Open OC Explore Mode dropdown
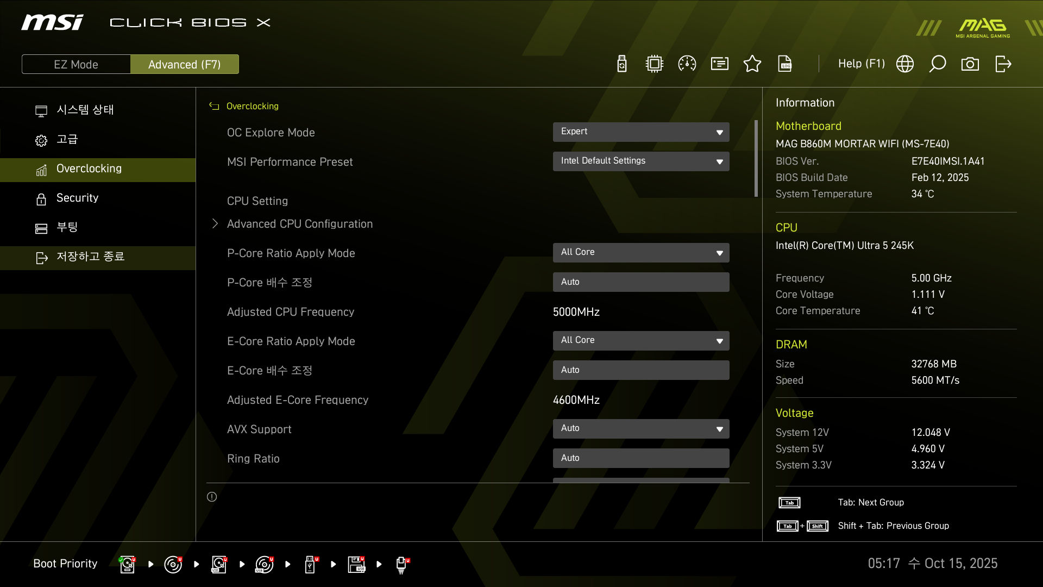Viewport: 1043px width, 587px height. (x=641, y=132)
